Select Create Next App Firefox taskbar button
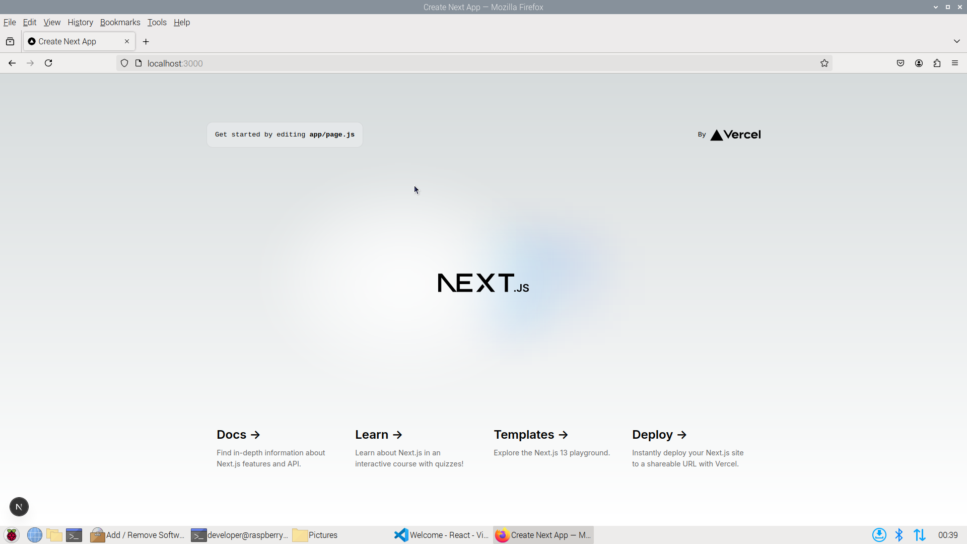This screenshot has width=967, height=544. click(x=543, y=535)
